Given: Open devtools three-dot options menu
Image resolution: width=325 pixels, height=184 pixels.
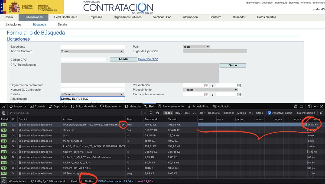Looking at the screenshot, I should coord(316,106).
